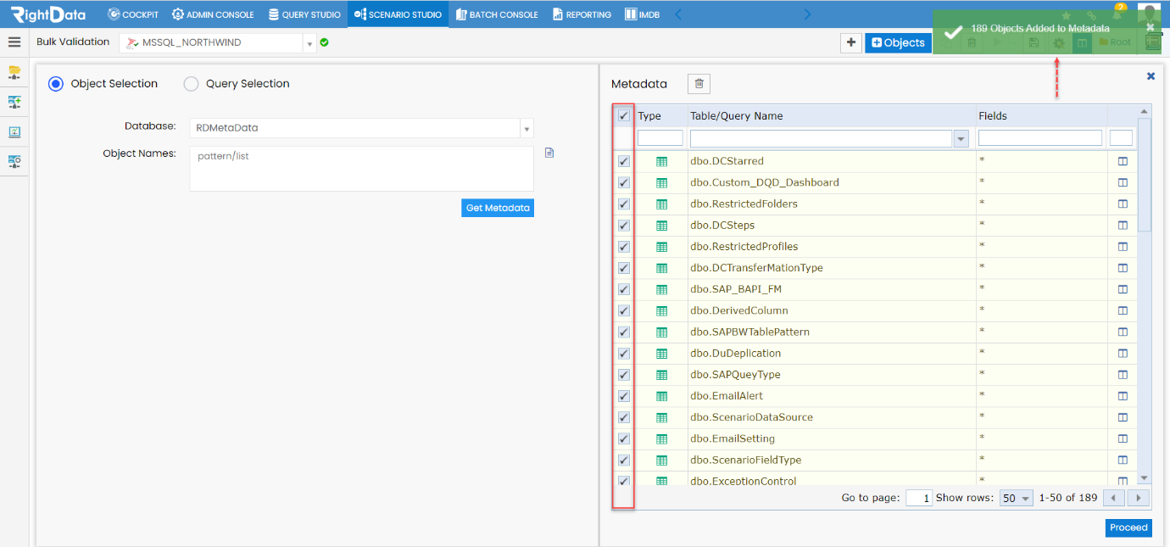This screenshot has width=1170, height=547.
Task: Uncheck the dbo.RestrictedFolders row checkbox
Action: pos(624,204)
